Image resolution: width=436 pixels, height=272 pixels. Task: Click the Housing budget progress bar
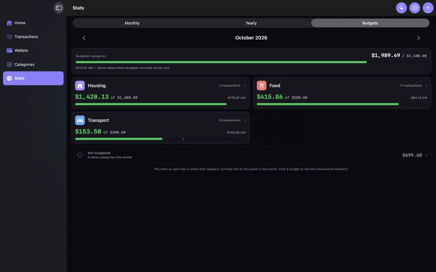pyautogui.click(x=160, y=104)
